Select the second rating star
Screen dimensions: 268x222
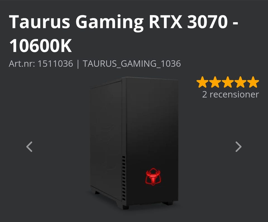pyautogui.click(x=215, y=82)
